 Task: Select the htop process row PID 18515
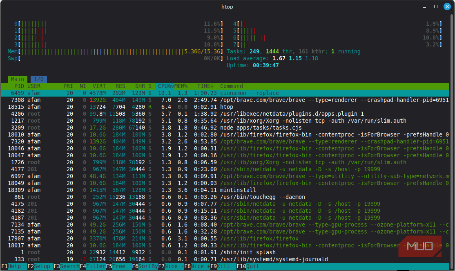pos(225,107)
